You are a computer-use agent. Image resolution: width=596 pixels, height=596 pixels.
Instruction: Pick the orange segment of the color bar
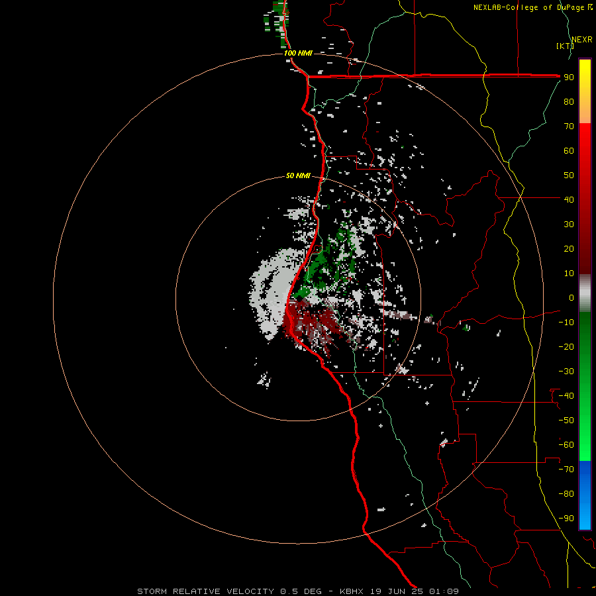pyautogui.click(x=585, y=113)
